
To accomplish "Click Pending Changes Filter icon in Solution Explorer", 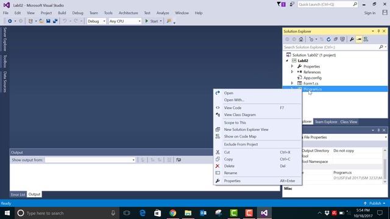I will pos(311,39).
